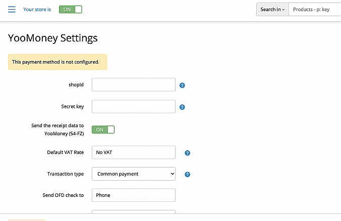Viewport: 341px width, 221px height.
Task: Click the shopId input field
Action: tap(133, 85)
